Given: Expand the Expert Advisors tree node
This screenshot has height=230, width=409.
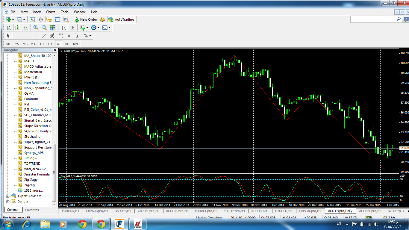Looking at the screenshot, I should [x=7, y=196].
